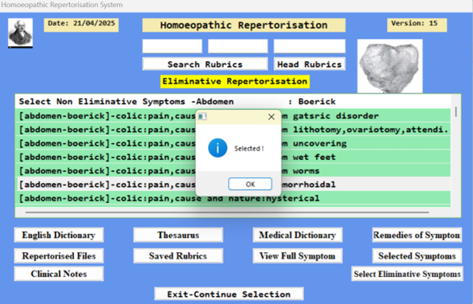Screen dimensions: 473x304
Task: Show Selected Symptoms list
Action: 417,255
